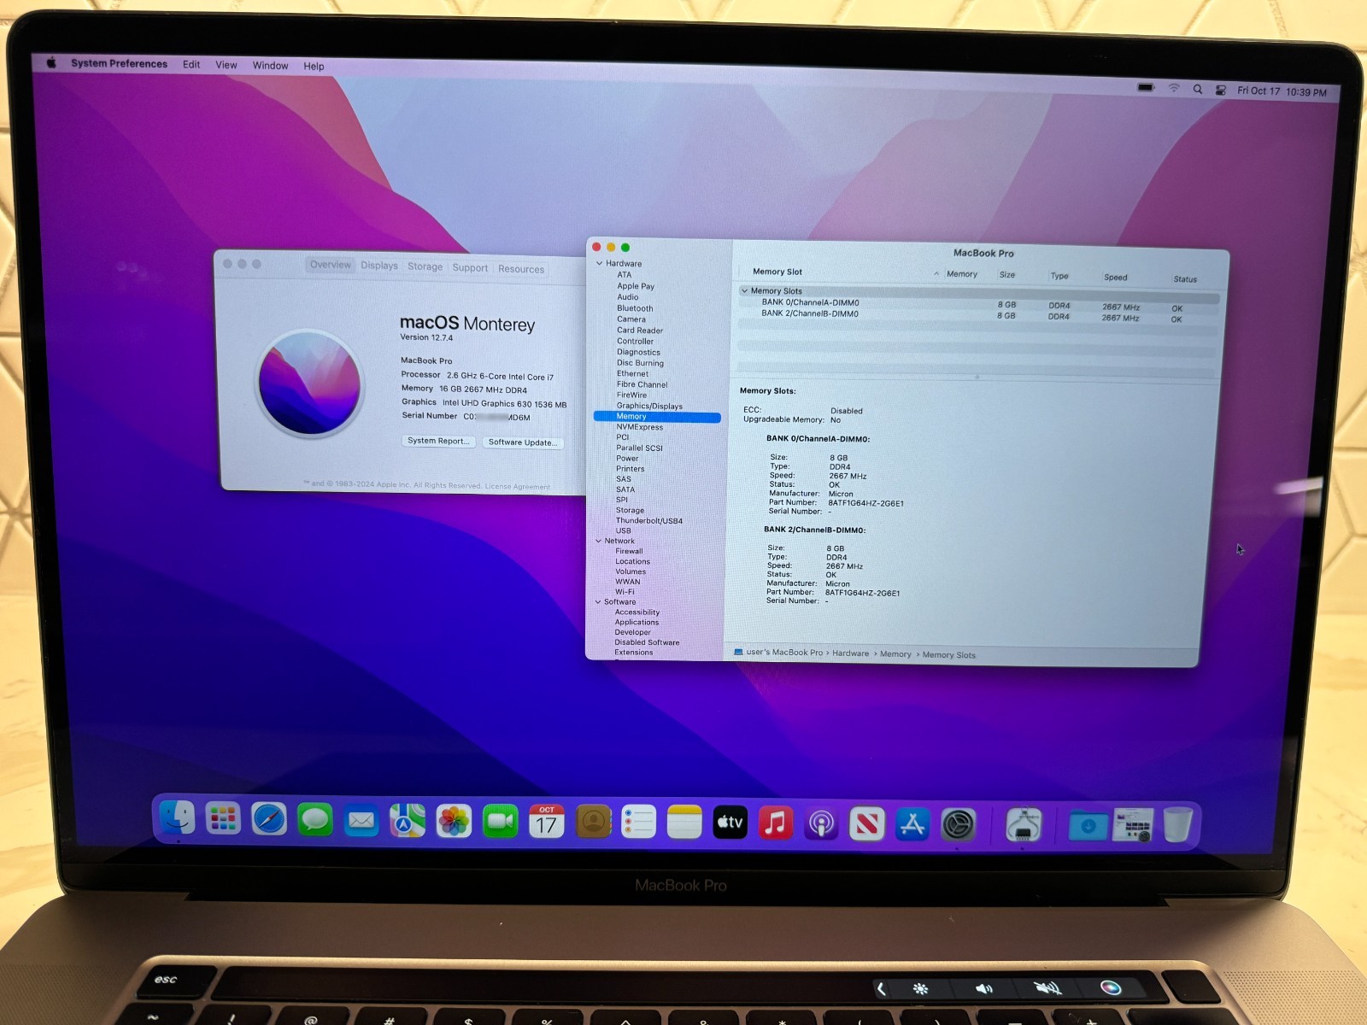
Task: Click user's MacBook Pro in the path bar
Action: click(784, 653)
